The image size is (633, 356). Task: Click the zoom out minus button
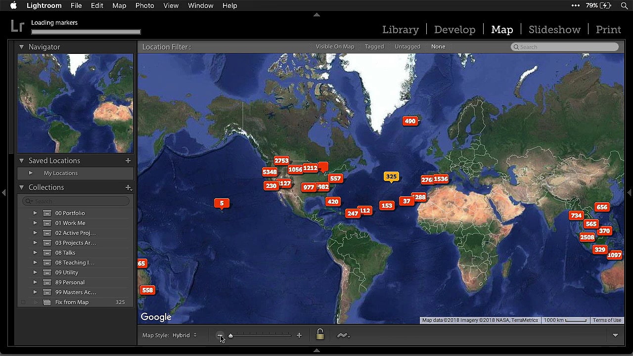(x=220, y=335)
